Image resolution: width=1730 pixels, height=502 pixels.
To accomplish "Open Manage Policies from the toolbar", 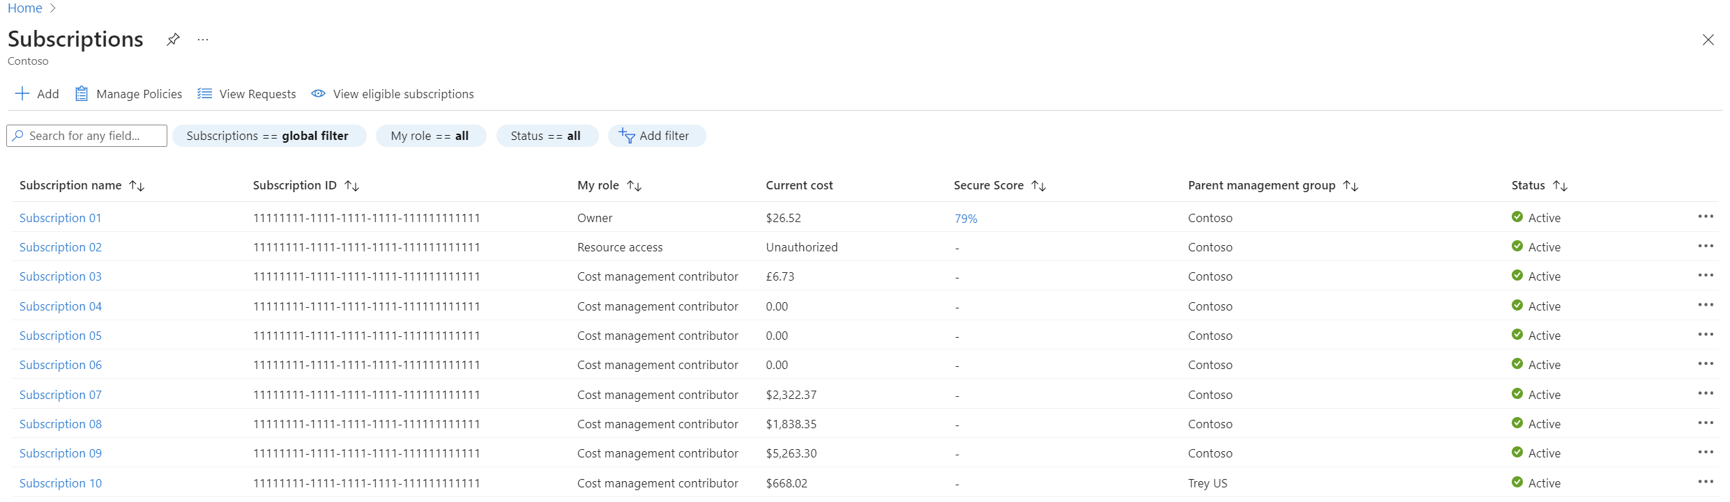I will (129, 94).
